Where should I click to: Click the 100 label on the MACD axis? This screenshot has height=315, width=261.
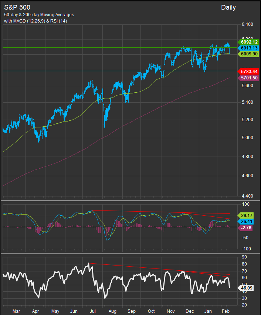click(246, 204)
